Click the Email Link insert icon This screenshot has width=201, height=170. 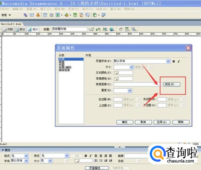[x=32, y=15]
